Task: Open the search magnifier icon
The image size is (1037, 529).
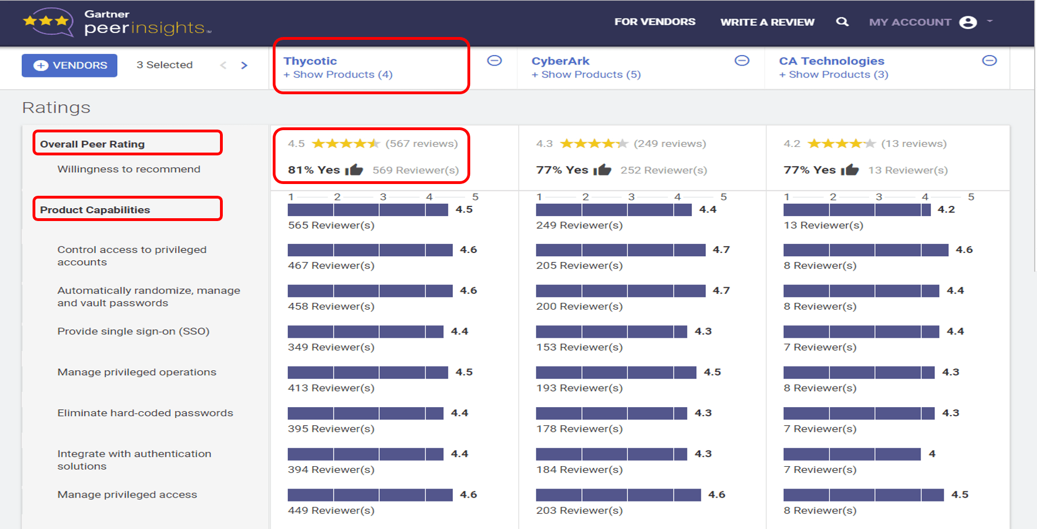Action: click(842, 22)
